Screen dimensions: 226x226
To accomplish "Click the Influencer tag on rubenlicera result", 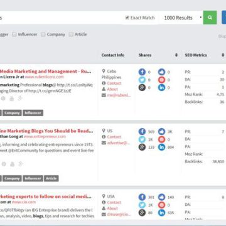I will click(x=33, y=113).
